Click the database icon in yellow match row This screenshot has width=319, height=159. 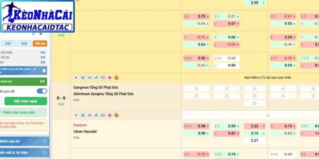tap(83, 78)
